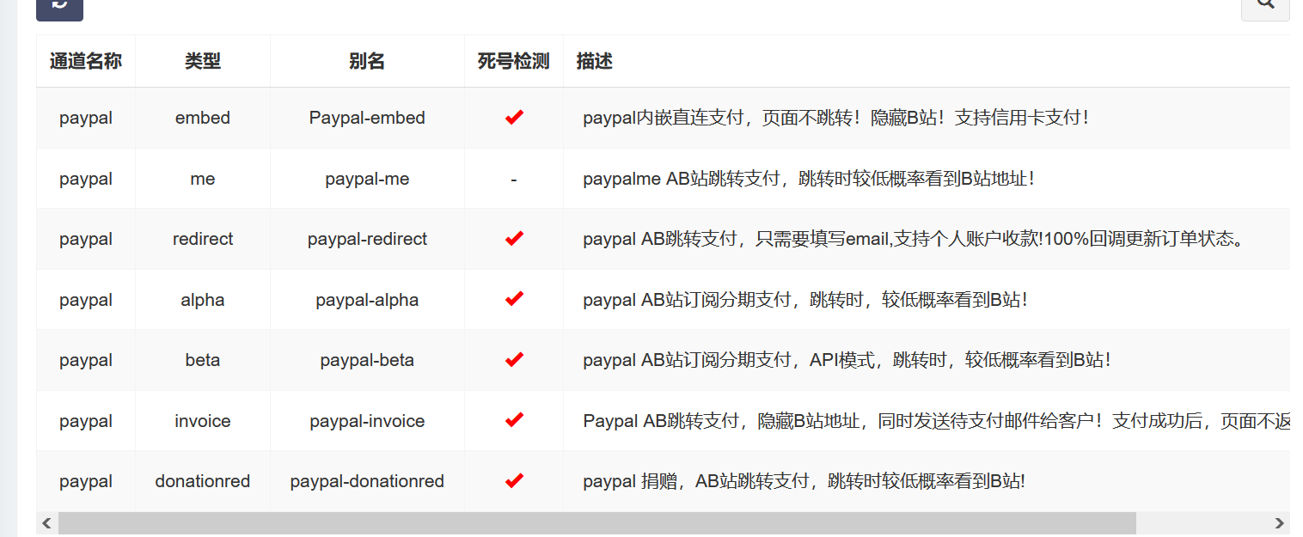Select the paypal-invoice alias cell
The image size is (1303, 537).
pyautogui.click(x=367, y=421)
